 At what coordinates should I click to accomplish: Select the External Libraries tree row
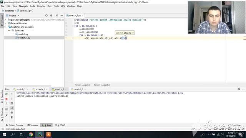(34, 23)
